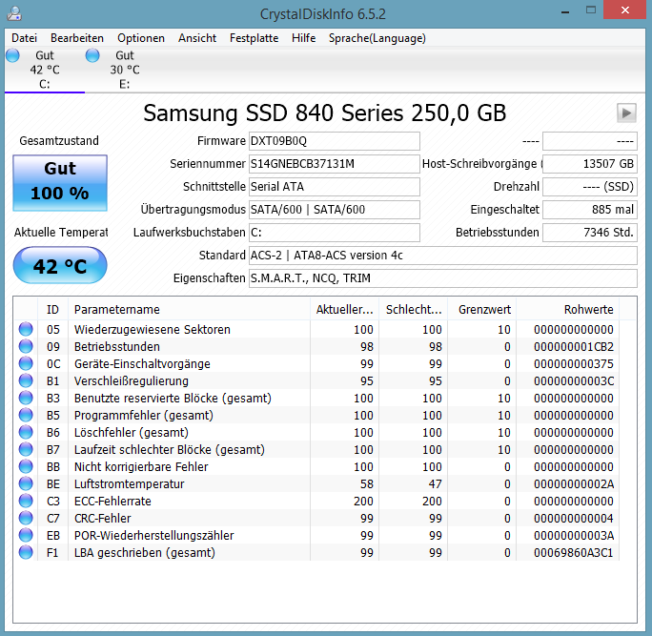Click status icon of attribute B6 row
This screenshot has height=636, width=652.
pyautogui.click(x=26, y=433)
